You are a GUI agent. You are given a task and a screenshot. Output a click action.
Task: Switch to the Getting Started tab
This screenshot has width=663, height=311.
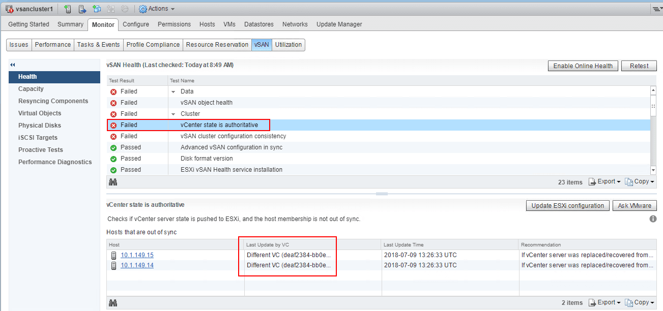tap(29, 24)
